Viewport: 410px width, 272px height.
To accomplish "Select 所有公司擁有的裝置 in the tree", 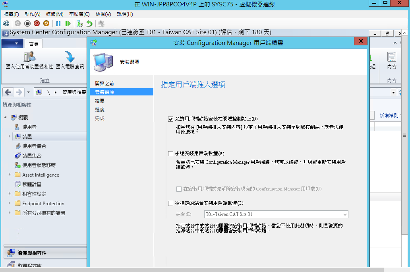I will pyautogui.click(x=44, y=213).
